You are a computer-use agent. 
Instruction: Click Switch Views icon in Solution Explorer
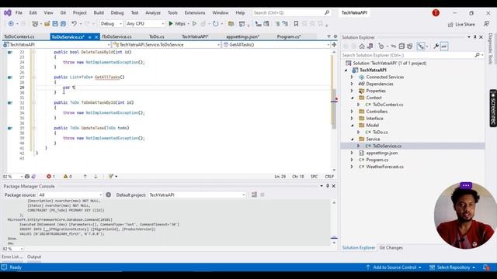click(x=370, y=46)
